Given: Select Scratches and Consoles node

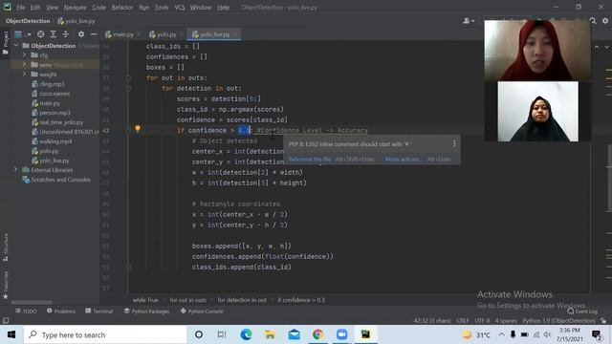Looking at the screenshot, I should (60, 180).
